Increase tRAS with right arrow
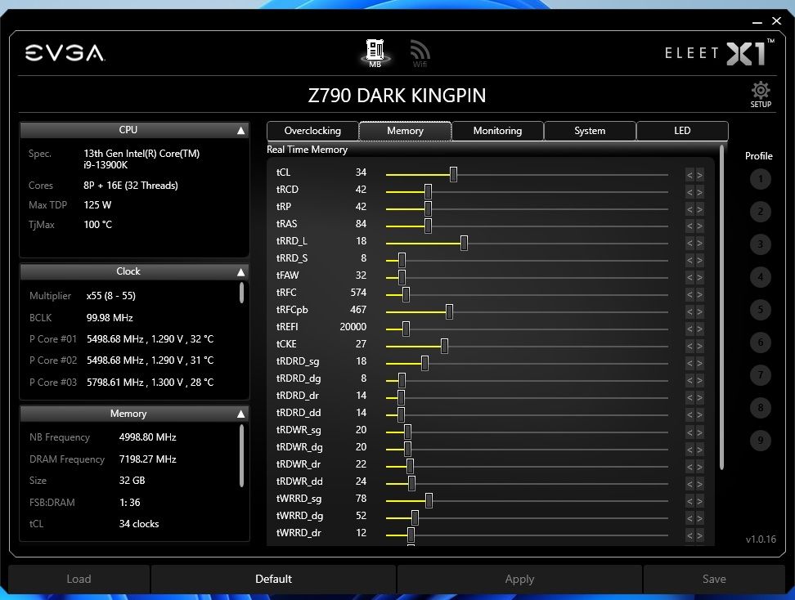Viewport: 795px width, 600px height. click(699, 226)
